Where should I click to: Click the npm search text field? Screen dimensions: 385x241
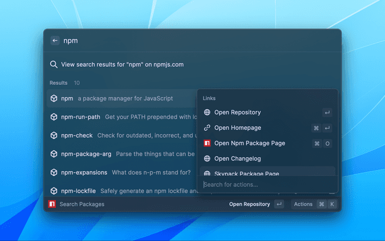(180, 41)
